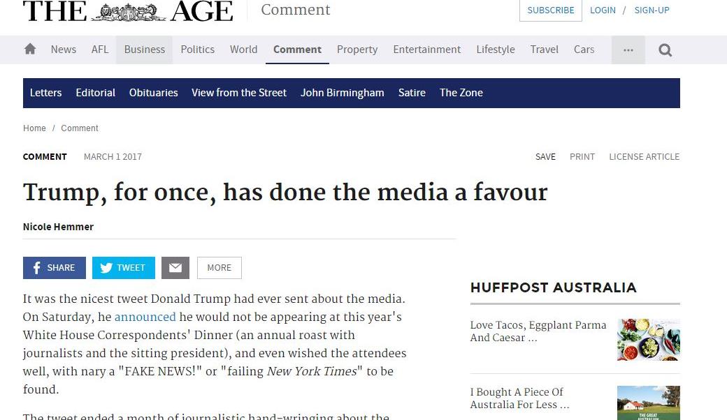This screenshot has height=420, width=727.
Task: Click the Facebook SHARE icon
Action: [54, 267]
